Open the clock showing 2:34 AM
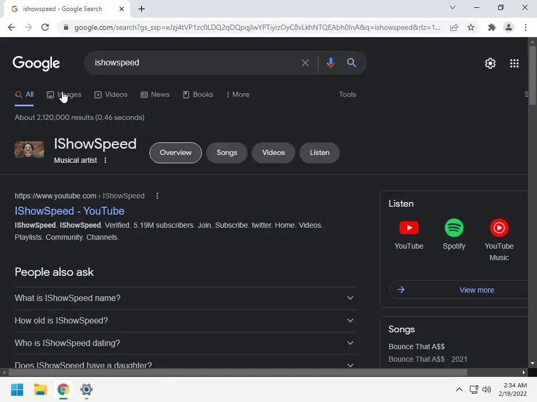 tap(513, 389)
